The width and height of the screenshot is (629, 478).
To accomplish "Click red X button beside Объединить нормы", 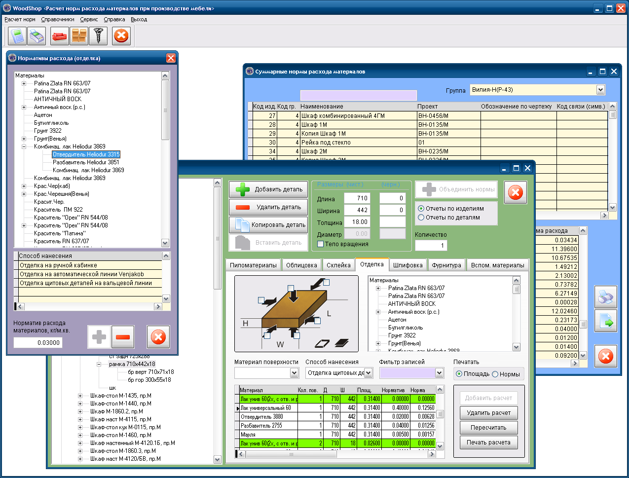I will (x=516, y=192).
